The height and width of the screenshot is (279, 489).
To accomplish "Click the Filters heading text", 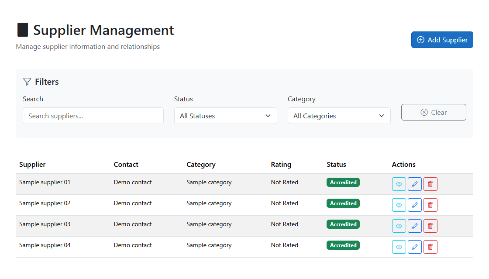I will 47,82.
